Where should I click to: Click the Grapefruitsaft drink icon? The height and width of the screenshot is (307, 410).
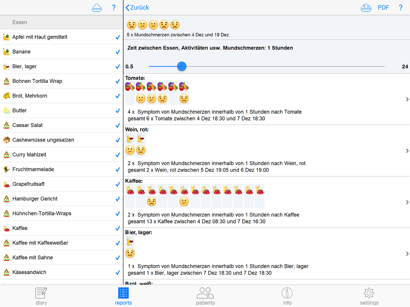pyautogui.click(x=6, y=184)
